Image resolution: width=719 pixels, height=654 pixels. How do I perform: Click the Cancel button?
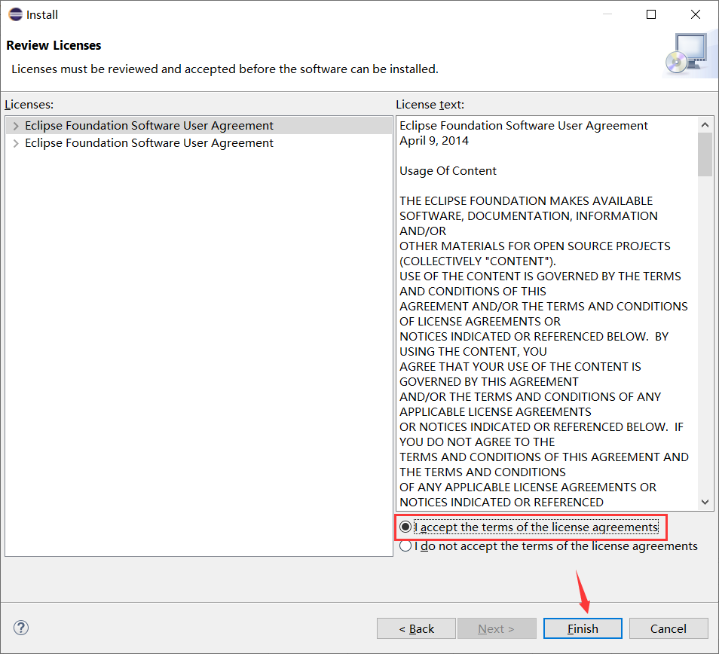(x=668, y=628)
